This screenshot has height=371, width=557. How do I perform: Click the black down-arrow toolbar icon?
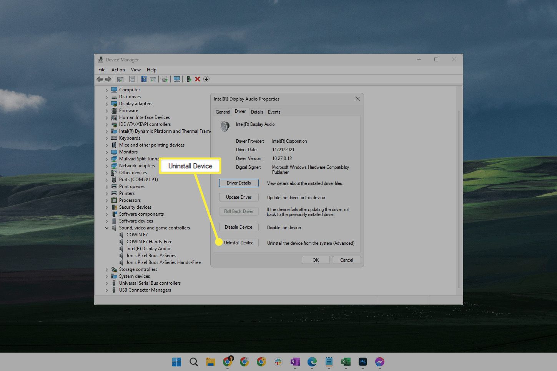point(206,79)
